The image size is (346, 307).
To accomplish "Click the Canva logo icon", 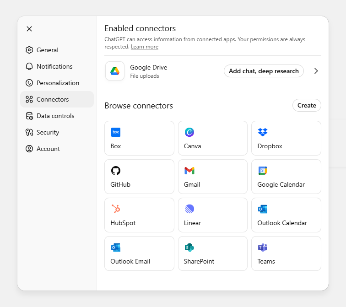I will [189, 132].
